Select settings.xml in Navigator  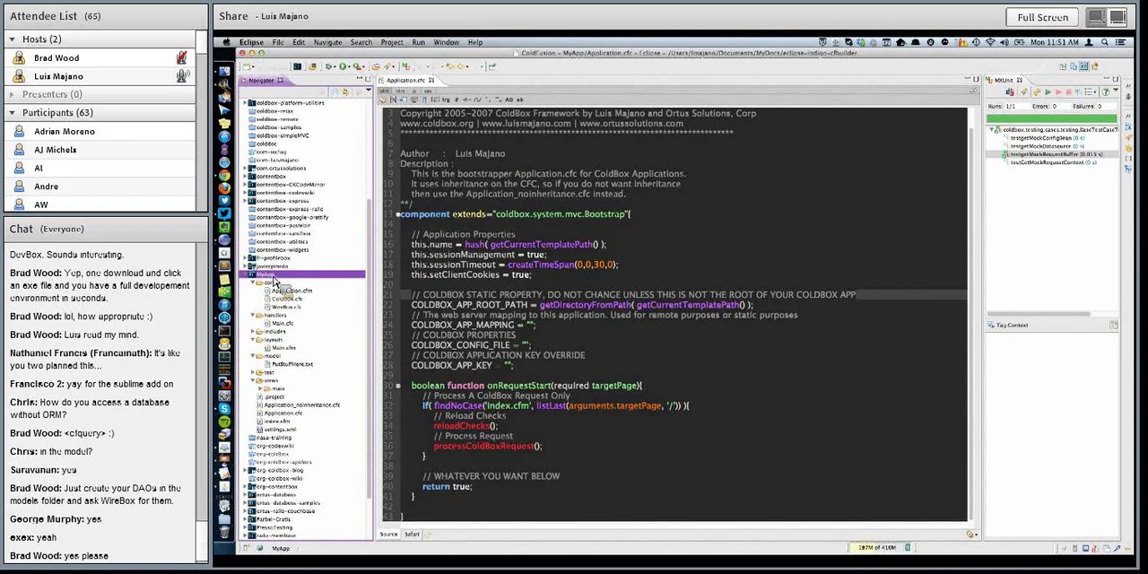[x=280, y=430]
